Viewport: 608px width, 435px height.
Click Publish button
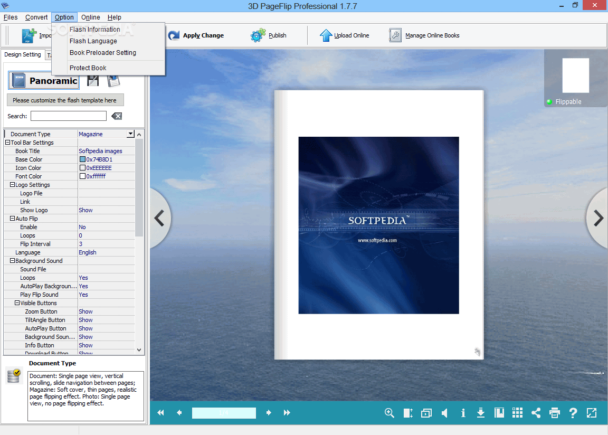[268, 35]
